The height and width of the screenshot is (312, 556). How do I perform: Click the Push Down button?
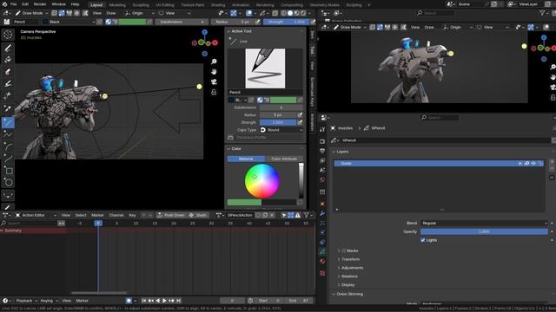[x=171, y=215]
